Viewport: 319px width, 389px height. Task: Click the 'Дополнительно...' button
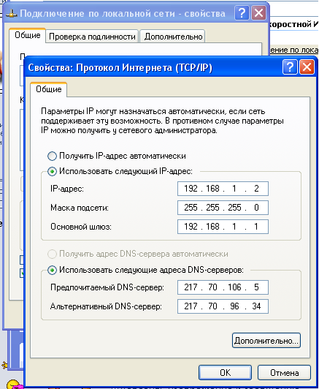coord(266,341)
